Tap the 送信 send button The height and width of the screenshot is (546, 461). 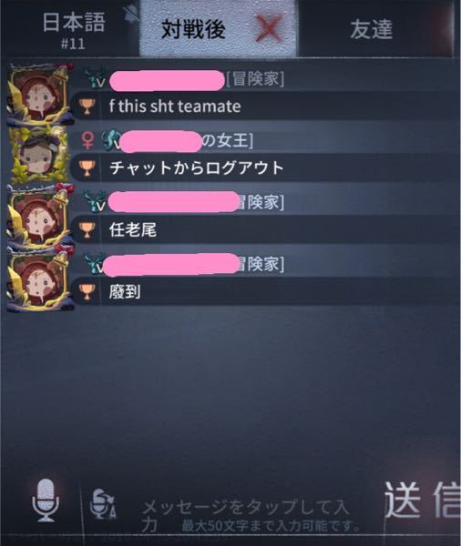click(423, 500)
